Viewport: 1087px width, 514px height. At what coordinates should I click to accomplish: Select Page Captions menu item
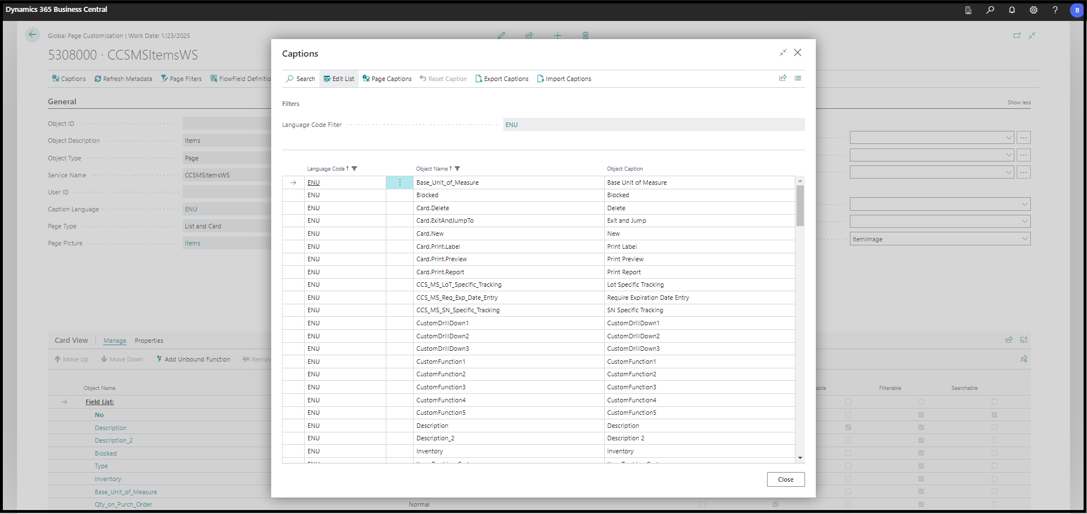[387, 79]
